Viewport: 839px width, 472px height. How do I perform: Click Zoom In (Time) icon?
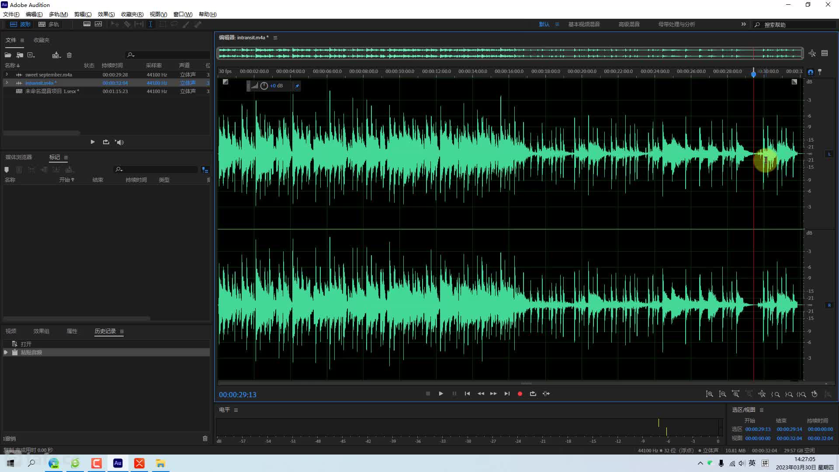[735, 394]
